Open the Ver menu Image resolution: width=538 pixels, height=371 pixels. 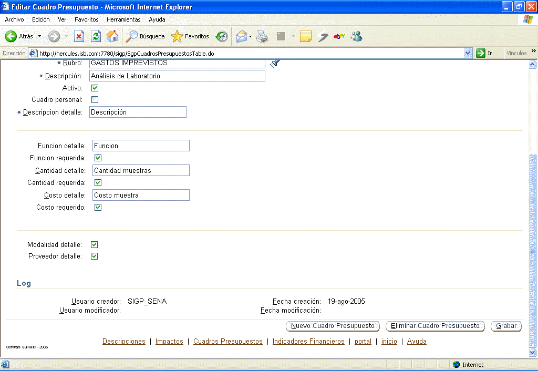62,19
